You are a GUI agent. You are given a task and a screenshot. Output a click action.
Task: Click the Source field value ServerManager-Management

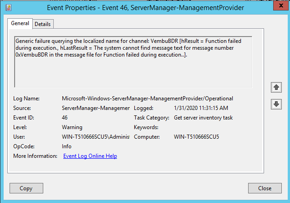tap(96, 108)
